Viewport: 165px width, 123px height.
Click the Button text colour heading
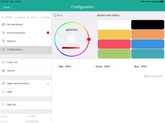coord(108,15)
